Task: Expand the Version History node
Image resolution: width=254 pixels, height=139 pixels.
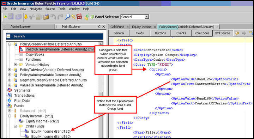Action: click(15, 65)
